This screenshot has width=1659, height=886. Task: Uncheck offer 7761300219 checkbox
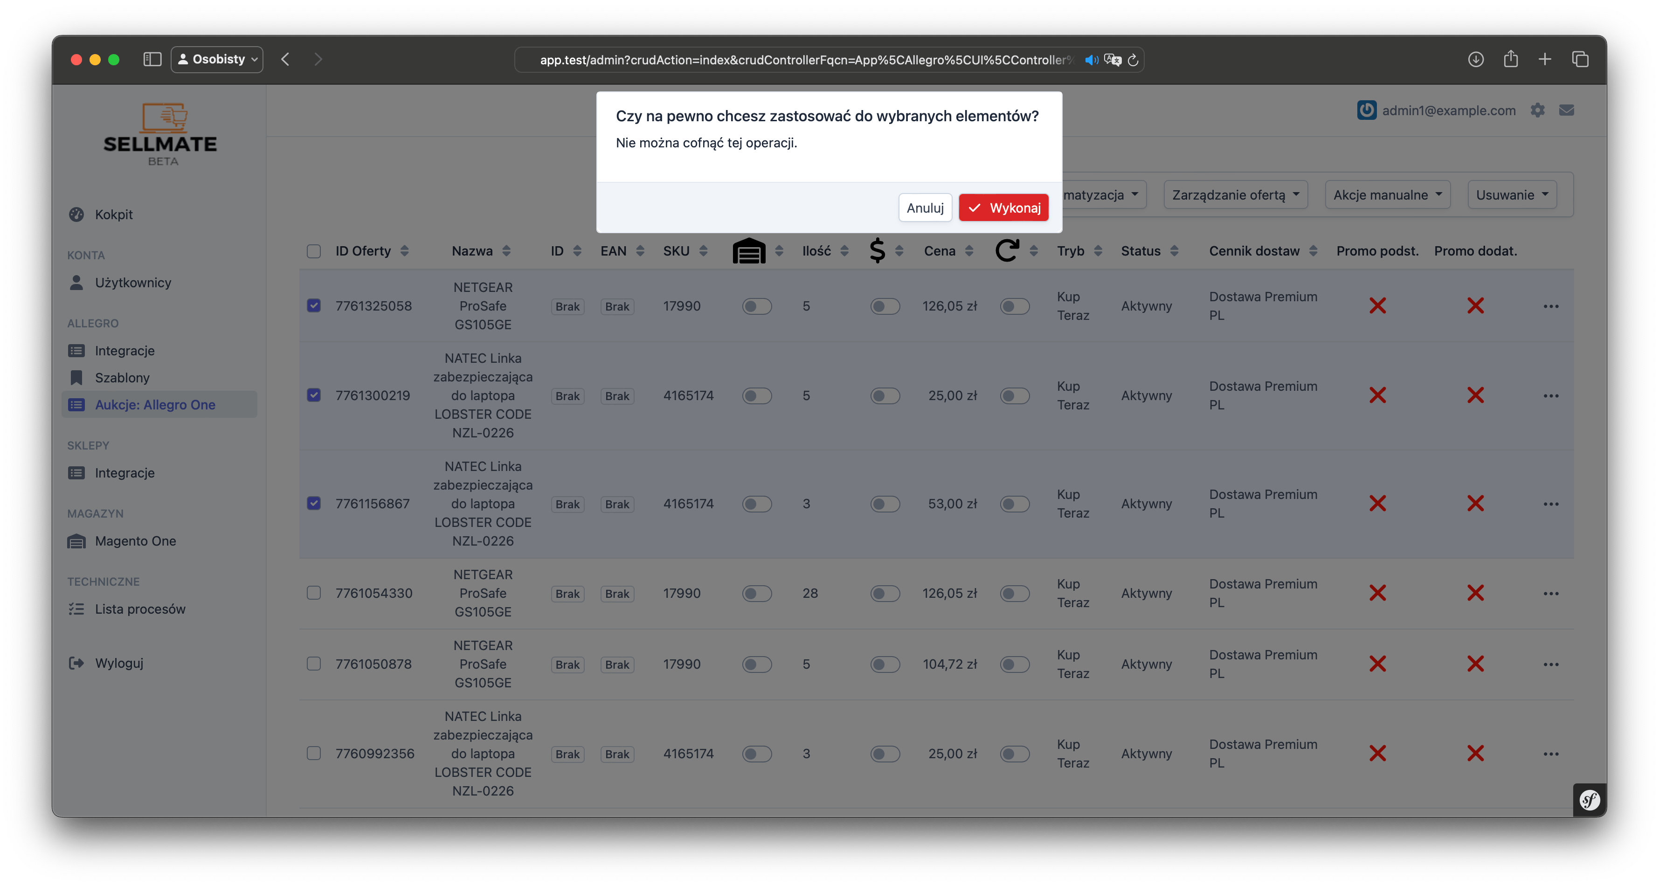tap(314, 395)
